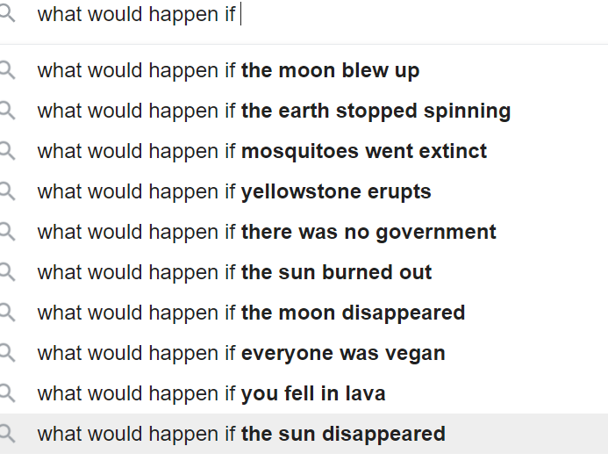Click search icon beside 'earth stopped spinning'
The width and height of the screenshot is (608, 475).
(x=7, y=112)
